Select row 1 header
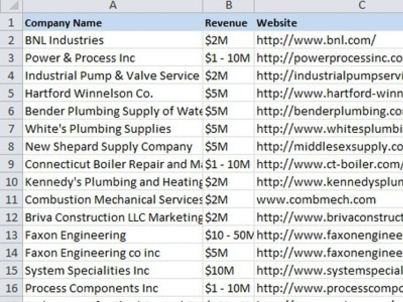Image resolution: width=403 pixels, height=302 pixels. (11, 23)
